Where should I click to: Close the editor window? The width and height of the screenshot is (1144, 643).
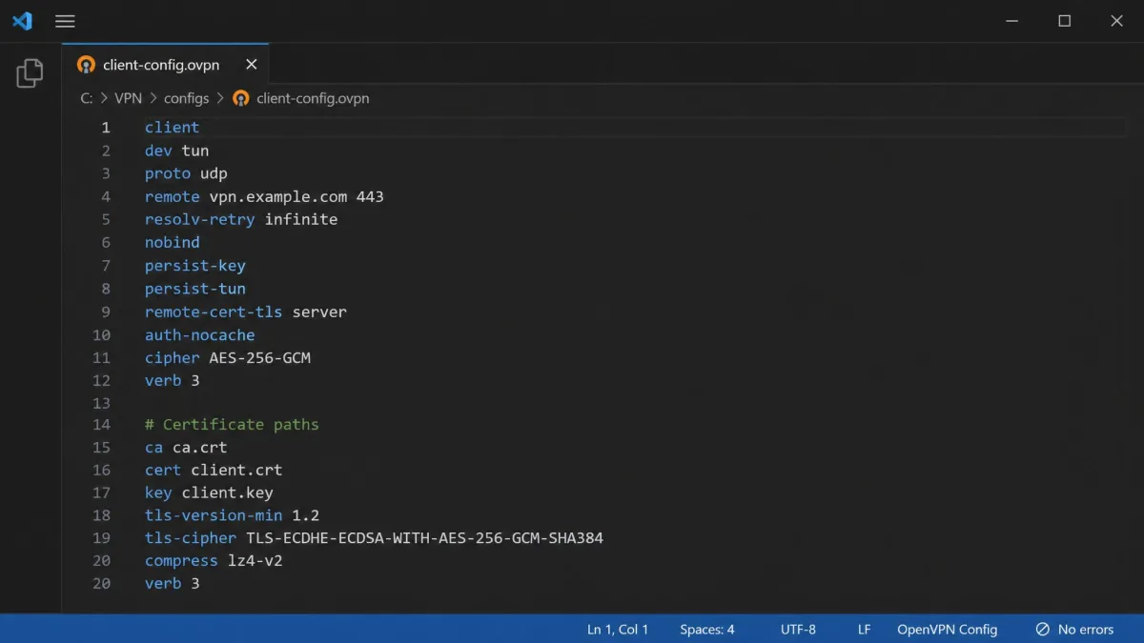[1117, 21]
